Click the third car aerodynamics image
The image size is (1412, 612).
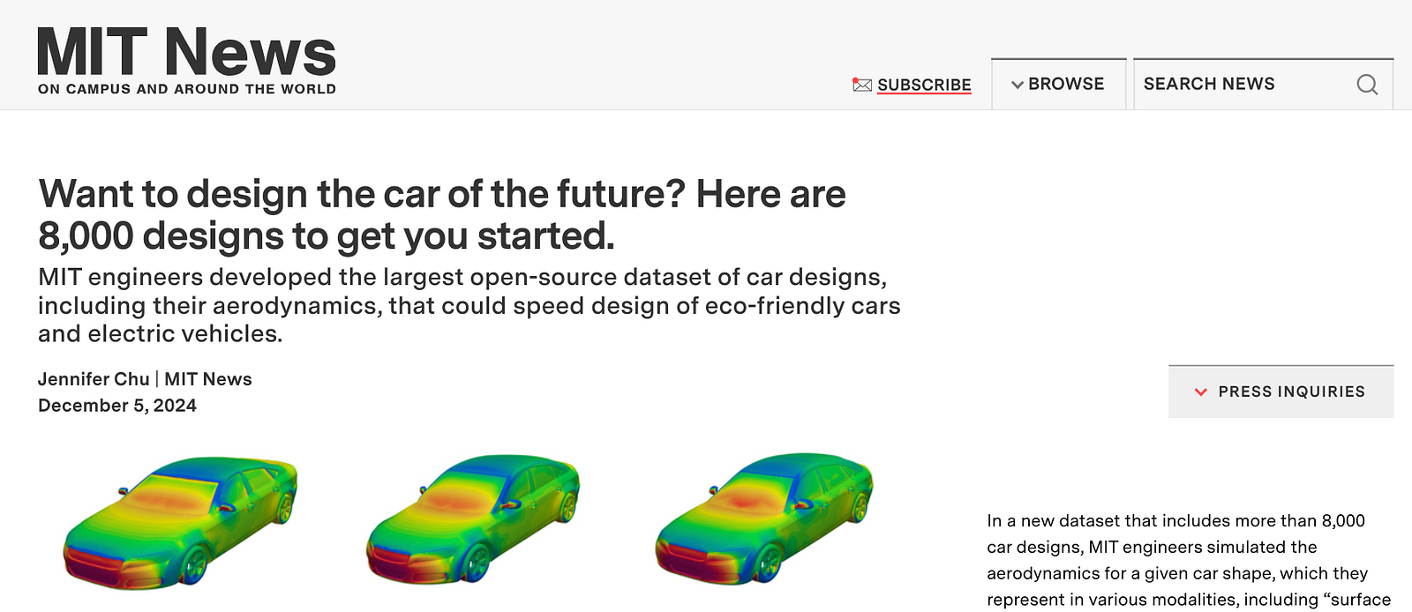pos(764,519)
